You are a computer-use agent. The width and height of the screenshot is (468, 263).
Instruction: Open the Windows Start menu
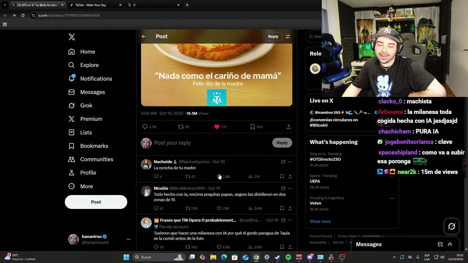126,257
